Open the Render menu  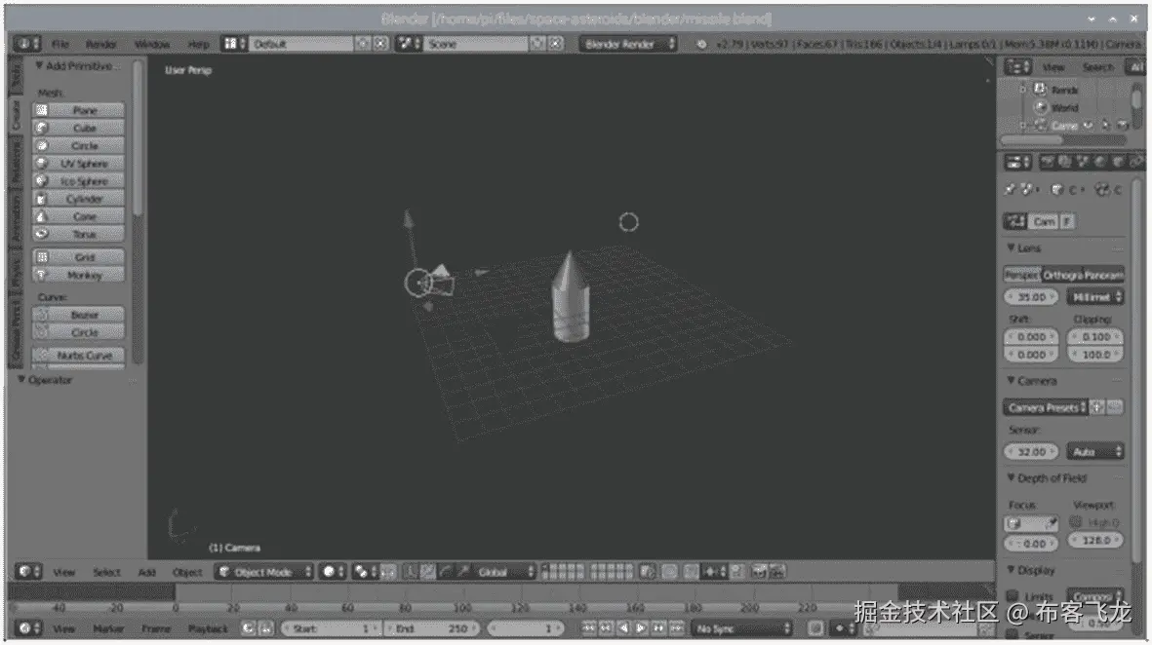tap(100, 44)
